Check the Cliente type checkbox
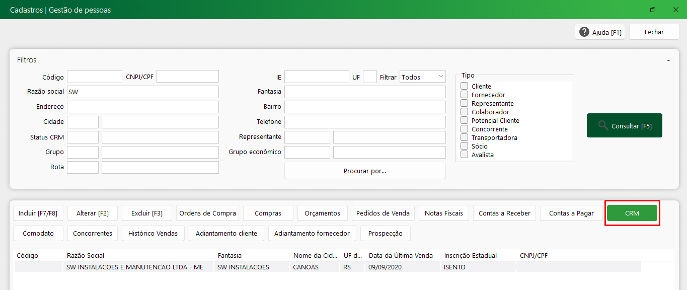 point(464,86)
